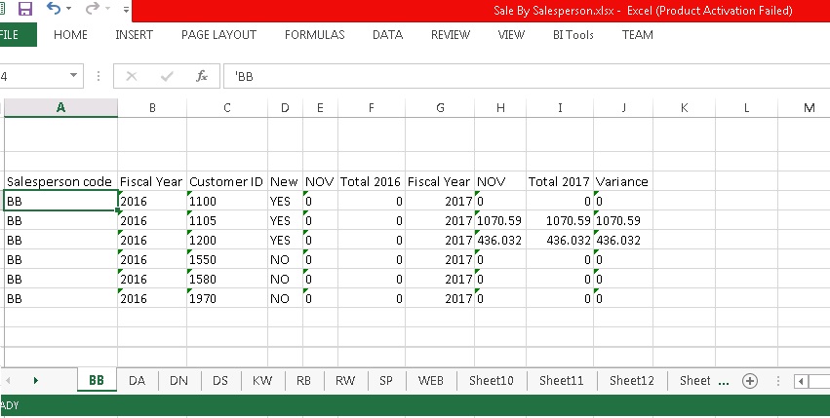830x418 pixels.
Task: Add a new sheet with plus icon
Action: tap(750, 380)
